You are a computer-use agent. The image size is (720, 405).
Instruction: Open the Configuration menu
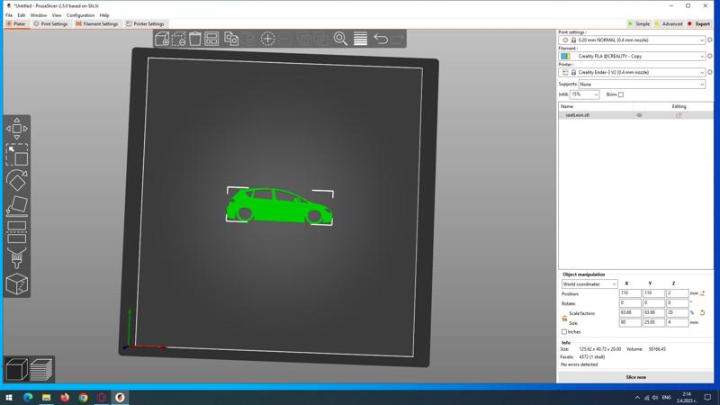coord(80,15)
